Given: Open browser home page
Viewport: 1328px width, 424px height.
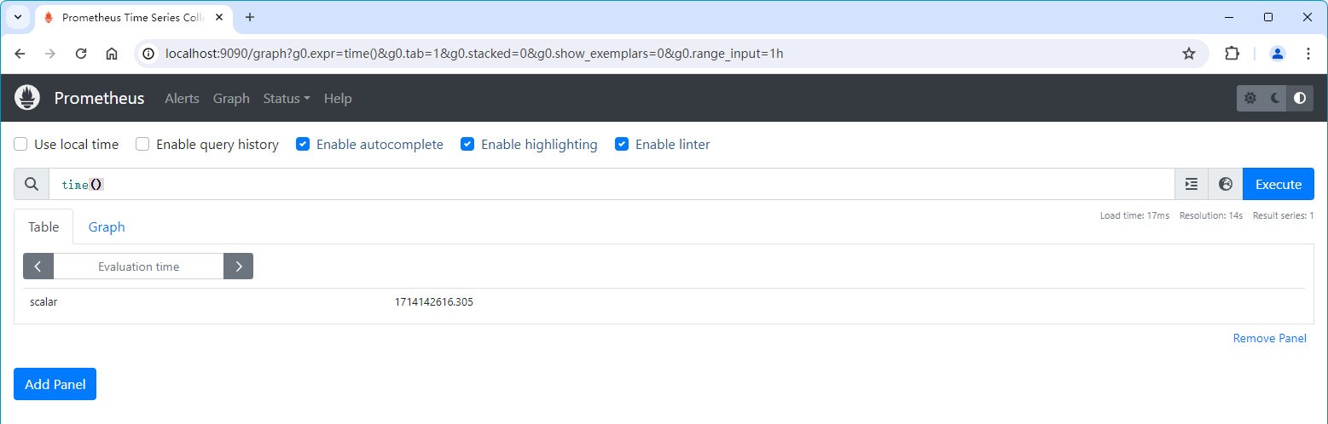Looking at the screenshot, I should point(112,53).
